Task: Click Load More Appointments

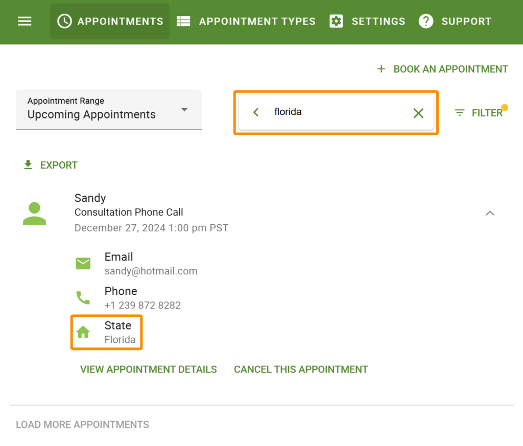Action: (82, 425)
